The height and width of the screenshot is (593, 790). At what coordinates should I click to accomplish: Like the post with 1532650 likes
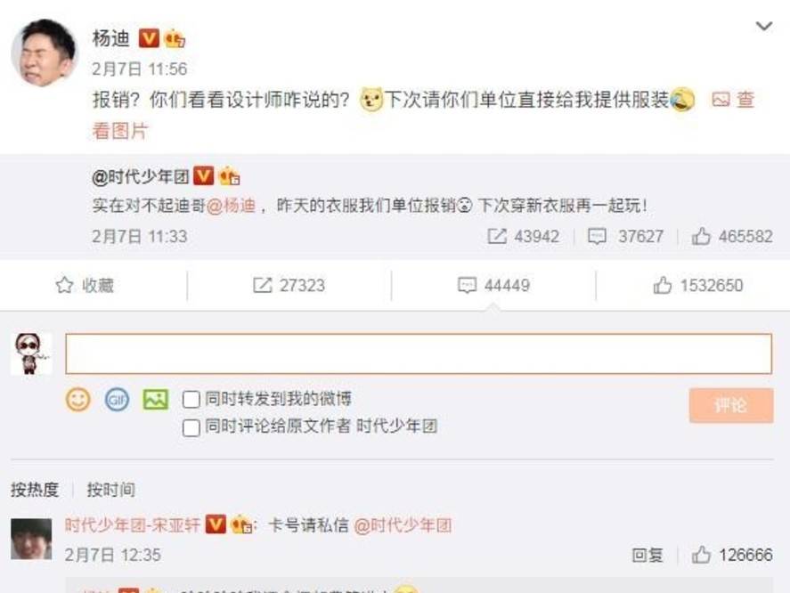coord(697,285)
